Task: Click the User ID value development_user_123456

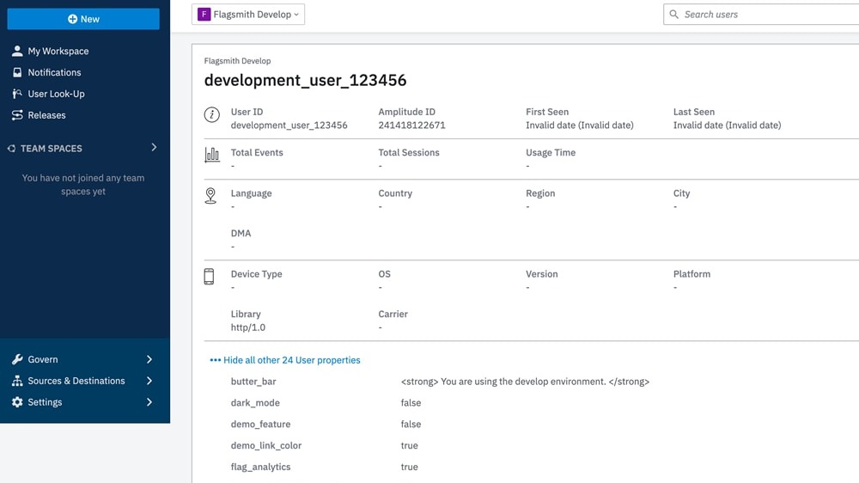Action: [289, 125]
